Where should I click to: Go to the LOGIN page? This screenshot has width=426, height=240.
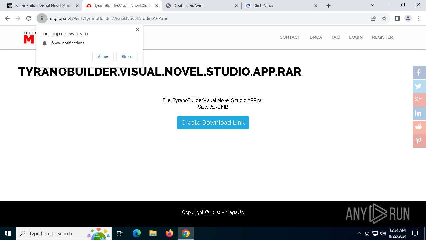tap(356, 37)
